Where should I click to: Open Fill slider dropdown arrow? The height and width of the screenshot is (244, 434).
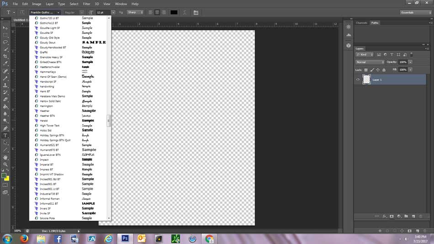pos(410,70)
